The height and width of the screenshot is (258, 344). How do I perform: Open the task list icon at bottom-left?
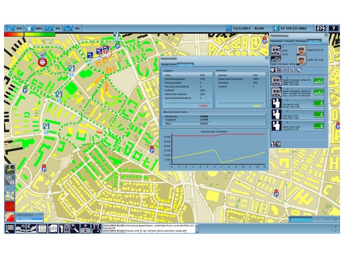coord(10,229)
